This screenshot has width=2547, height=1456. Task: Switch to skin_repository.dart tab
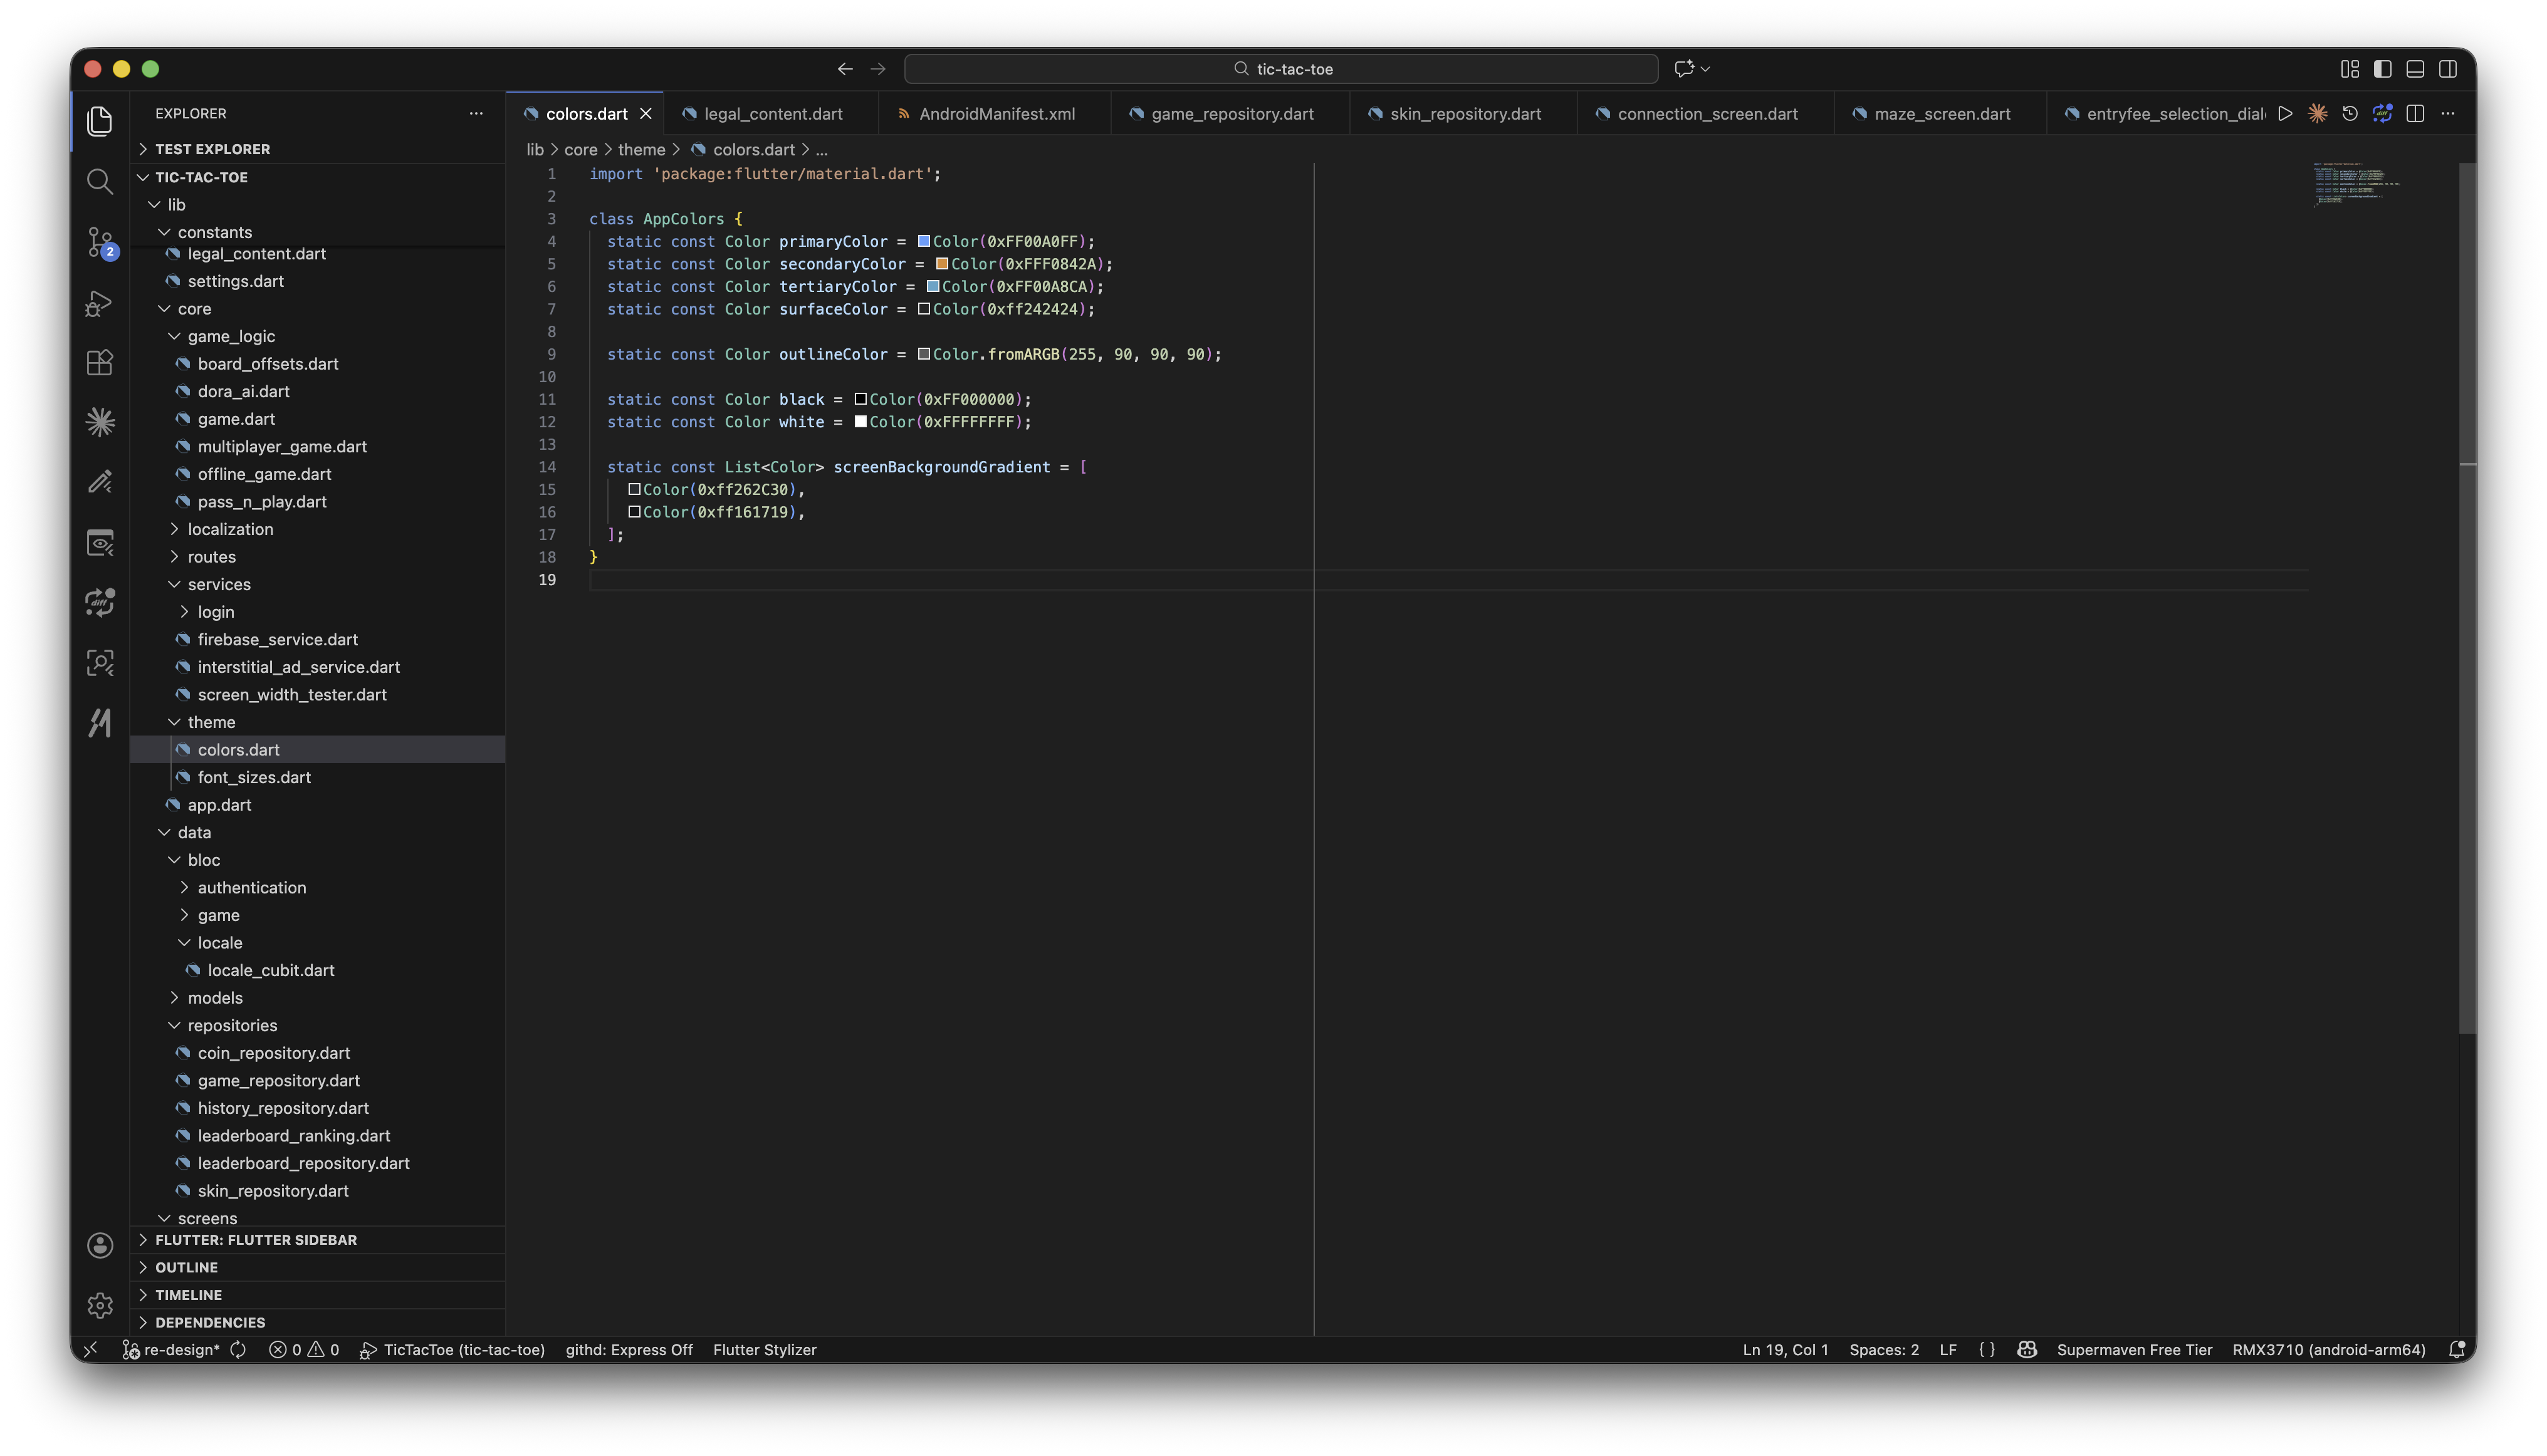coord(1463,114)
